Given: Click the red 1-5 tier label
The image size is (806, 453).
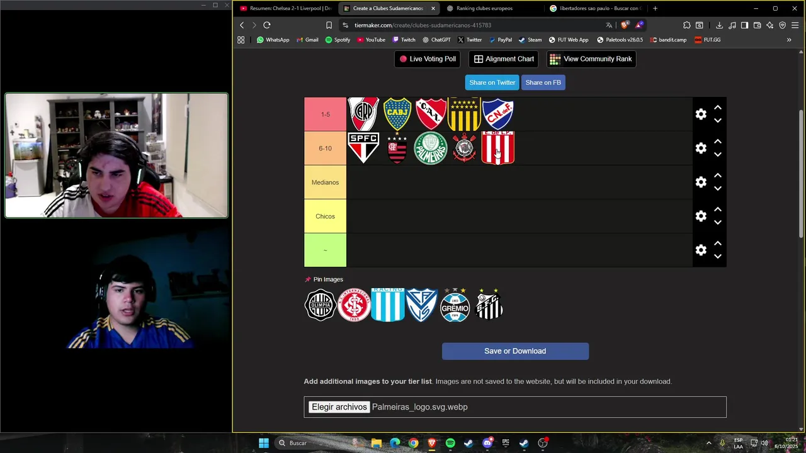Looking at the screenshot, I should [x=325, y=114].
